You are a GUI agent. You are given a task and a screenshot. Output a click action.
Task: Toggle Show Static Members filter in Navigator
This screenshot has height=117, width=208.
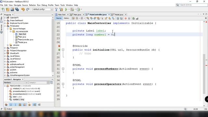coord(15,105)
